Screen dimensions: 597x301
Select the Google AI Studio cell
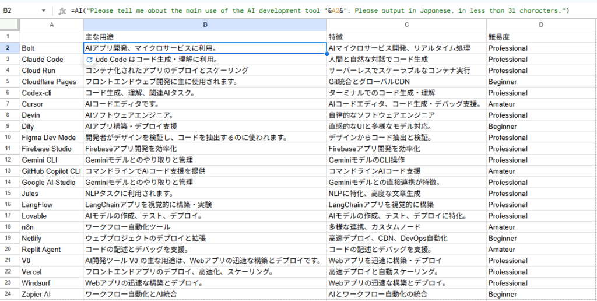52,183
